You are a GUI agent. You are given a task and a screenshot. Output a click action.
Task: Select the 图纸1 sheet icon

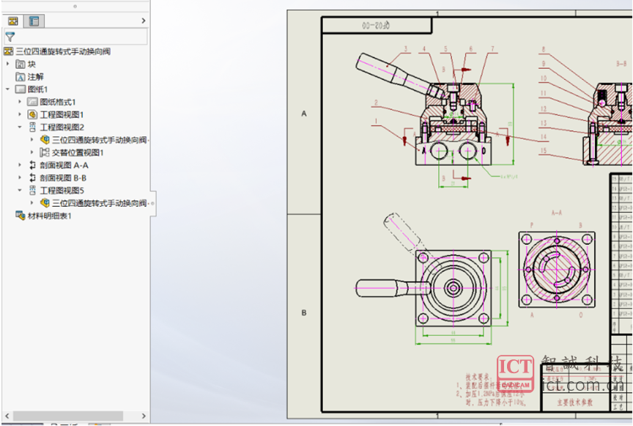[x=21, y=89]
